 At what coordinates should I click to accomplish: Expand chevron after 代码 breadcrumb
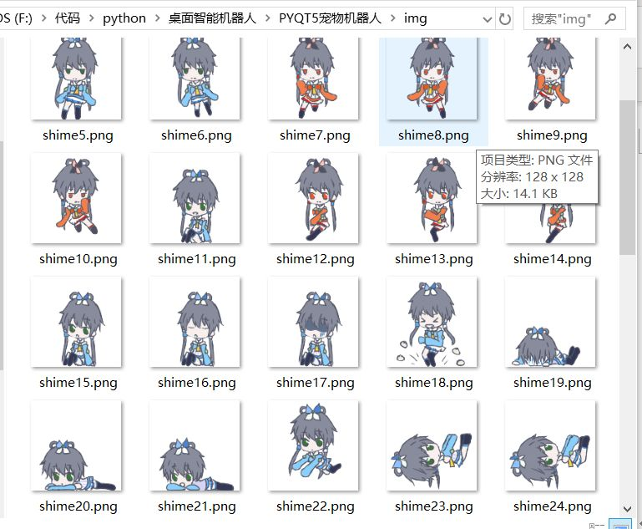pos(92,18)
